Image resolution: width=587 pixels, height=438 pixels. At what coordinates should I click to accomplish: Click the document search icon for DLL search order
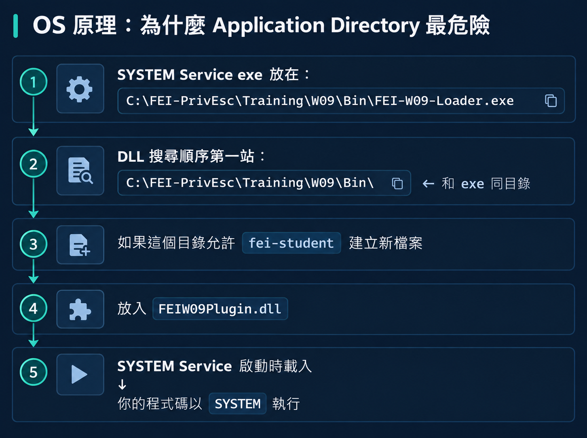80,171
